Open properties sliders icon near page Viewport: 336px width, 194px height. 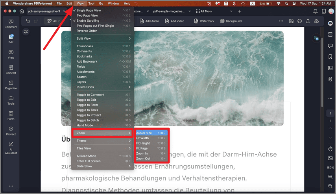[x=26, y=32]
